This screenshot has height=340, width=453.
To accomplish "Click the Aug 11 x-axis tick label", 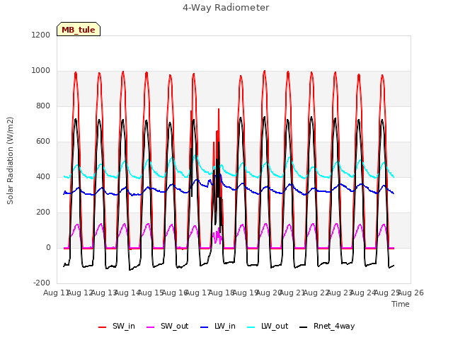I will (56, 293).
